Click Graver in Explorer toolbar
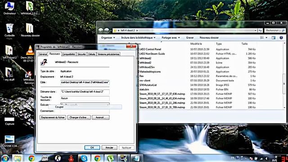 (x=190, y=38)
